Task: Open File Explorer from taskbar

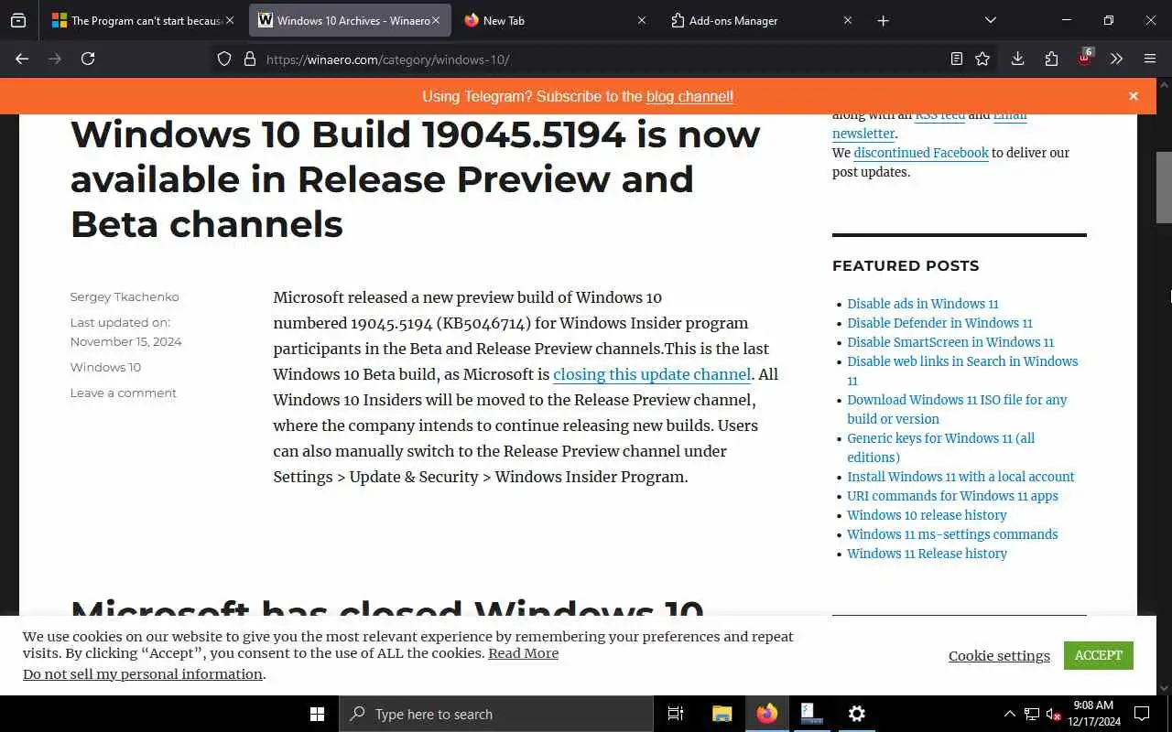Action: [722, 714]
